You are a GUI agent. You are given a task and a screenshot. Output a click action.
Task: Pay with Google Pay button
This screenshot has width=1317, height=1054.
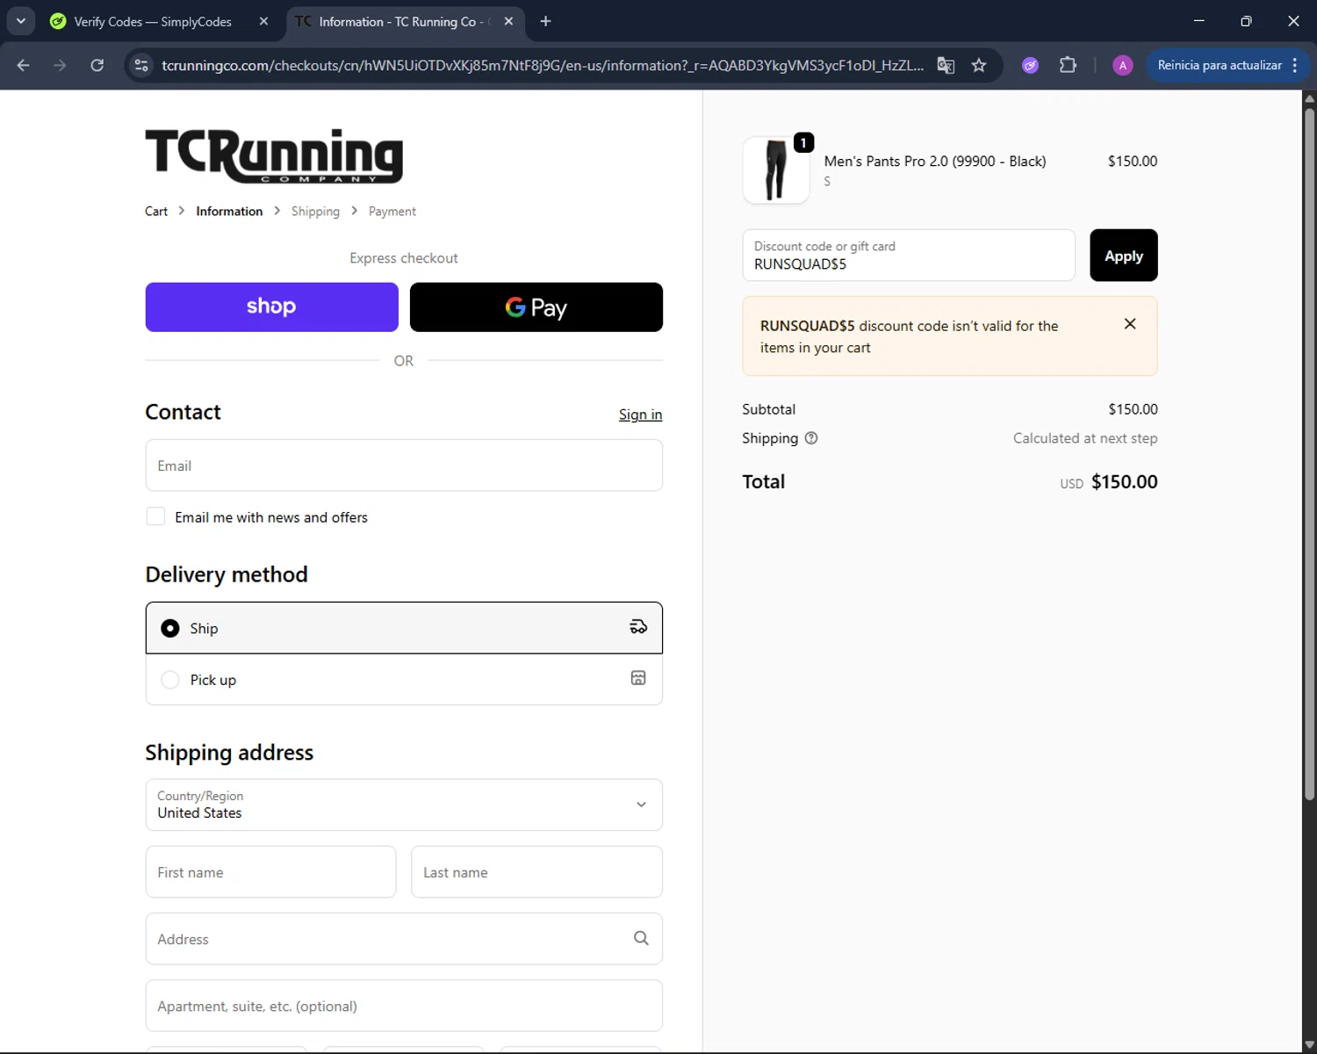[536, 307]
